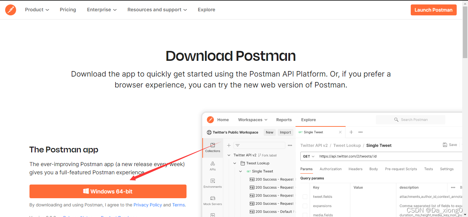Switch to the Headers tab
The image size is (468, 217).
click(356, 169)
